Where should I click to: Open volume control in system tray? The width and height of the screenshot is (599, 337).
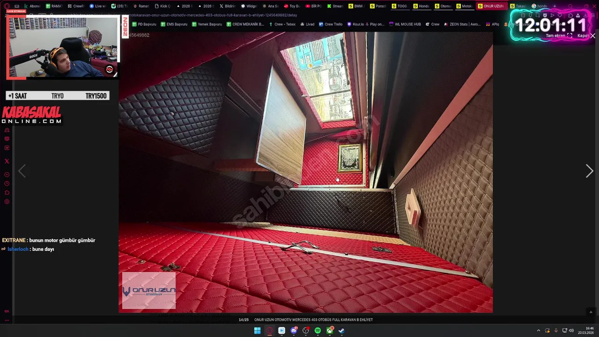(x=571, y=331)
